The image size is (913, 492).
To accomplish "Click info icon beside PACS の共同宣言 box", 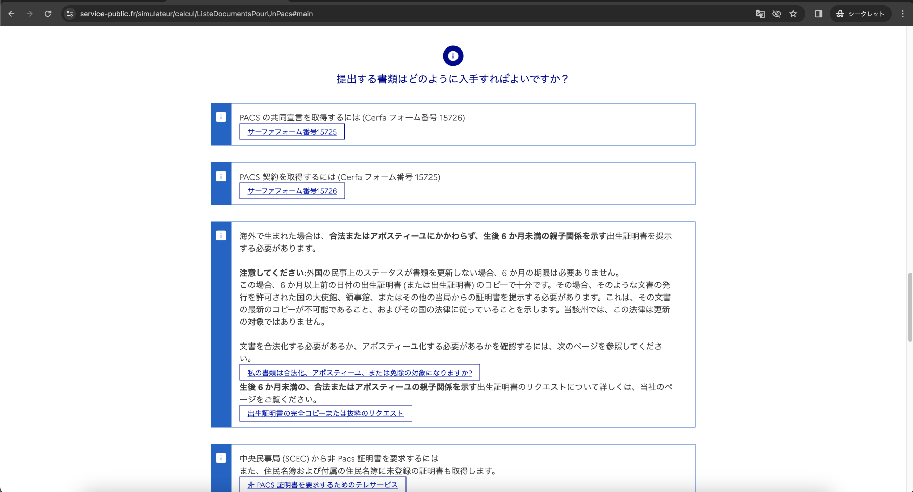I will 221,117.
